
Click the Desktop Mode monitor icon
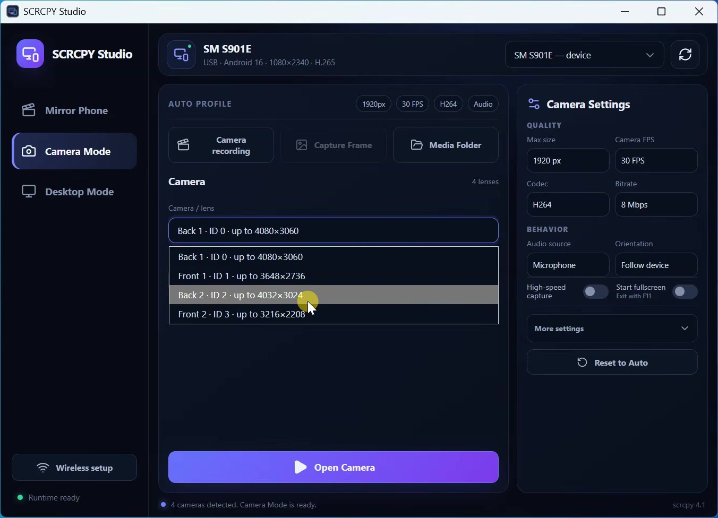click(29, 192)
